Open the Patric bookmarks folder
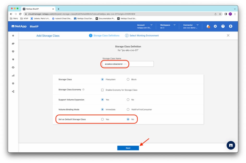The width and height of the screenshot is (246, 163). click(14, 19)
